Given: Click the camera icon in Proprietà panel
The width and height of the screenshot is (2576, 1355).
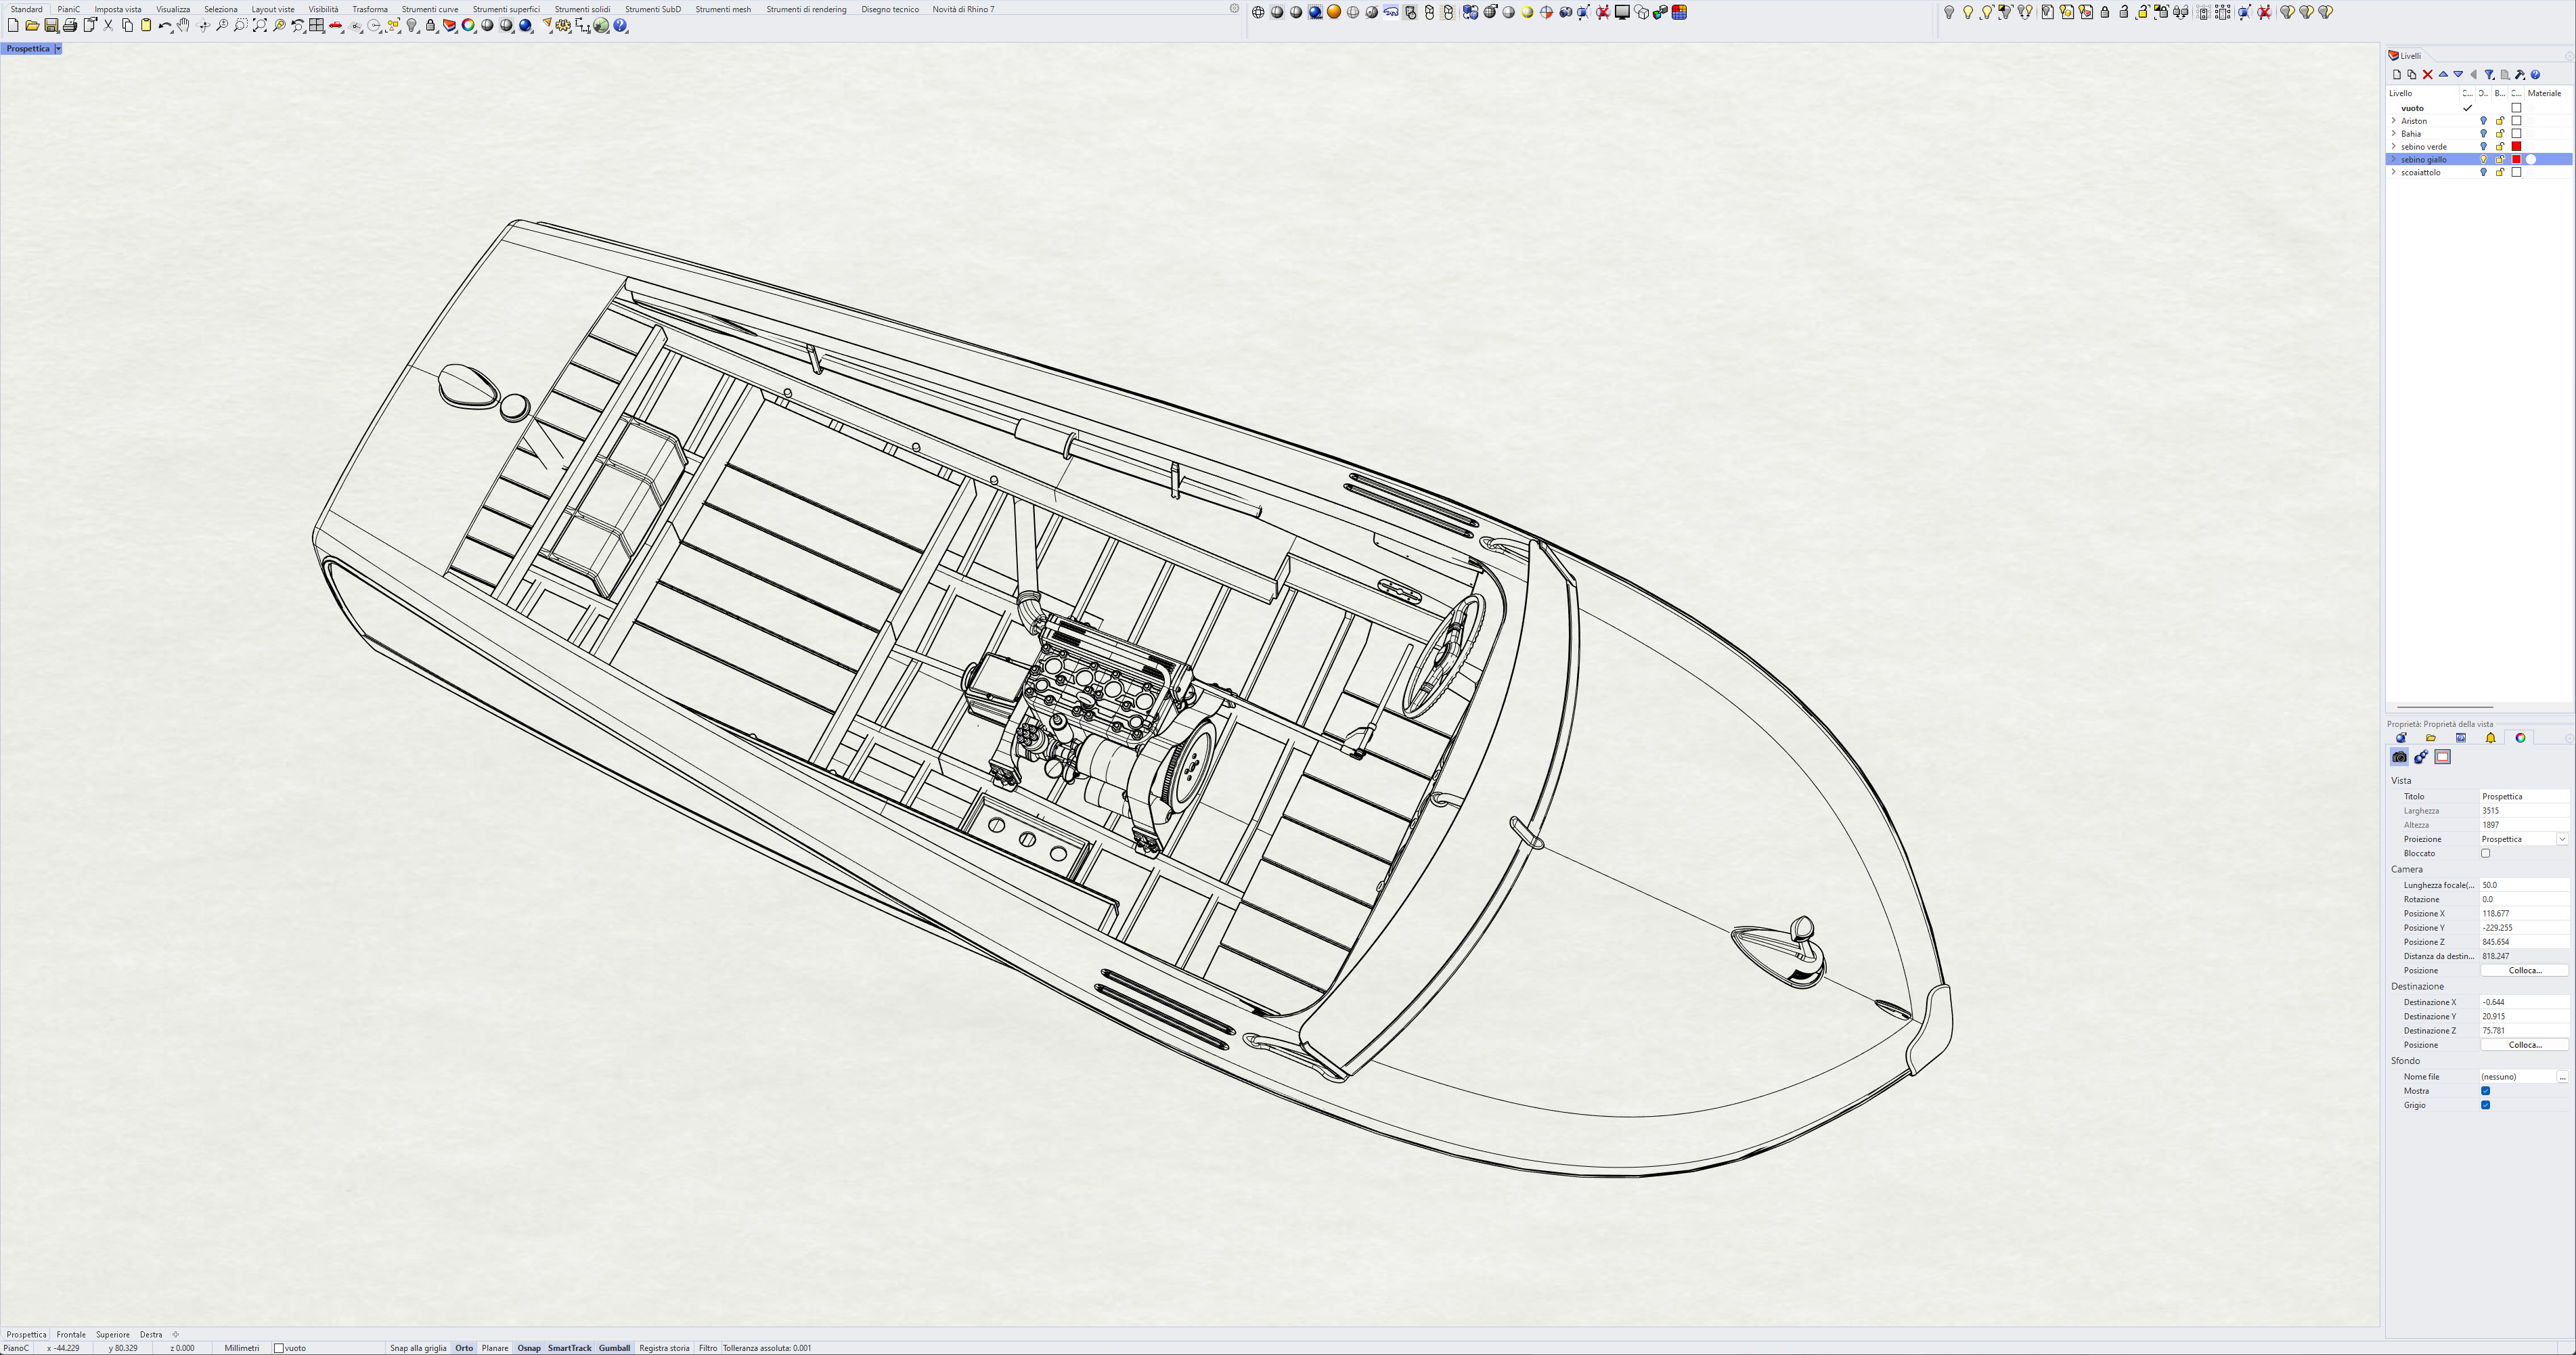Looking at the screenshot, I should click(x=2399, y=757).
